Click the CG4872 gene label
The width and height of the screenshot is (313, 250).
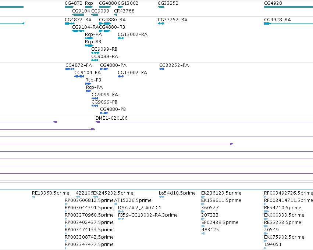[x=74, y=3]
